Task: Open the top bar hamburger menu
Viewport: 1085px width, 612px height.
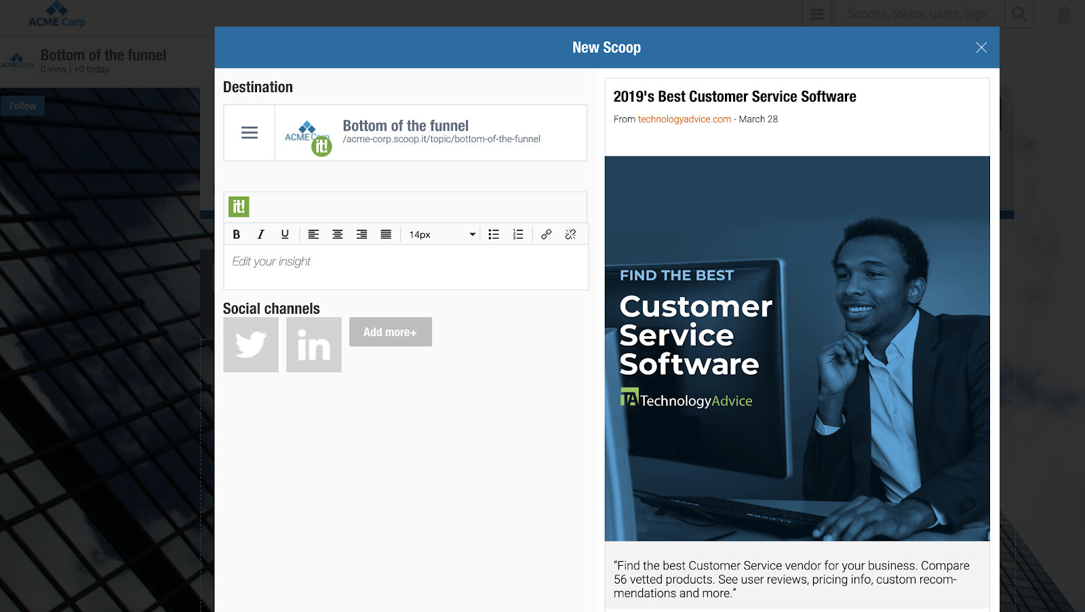Action: pyautogui.click(x=816, y=14)
